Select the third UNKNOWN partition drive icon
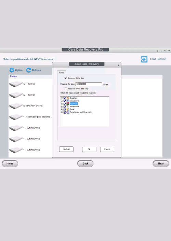171x241 pixels. [16, 150]
